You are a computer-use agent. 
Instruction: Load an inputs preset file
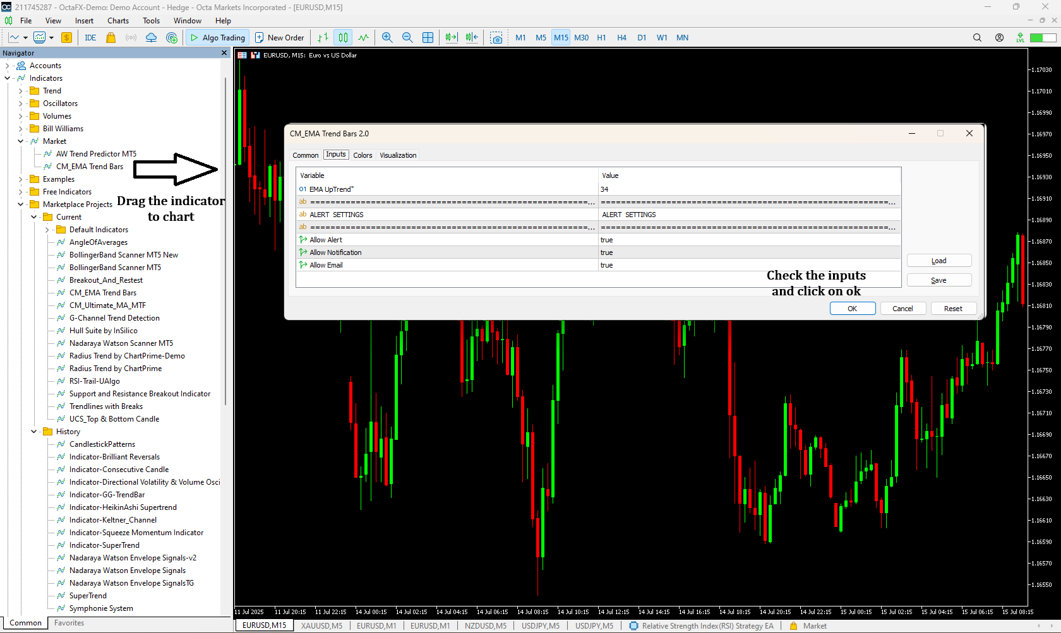(939, 261)
